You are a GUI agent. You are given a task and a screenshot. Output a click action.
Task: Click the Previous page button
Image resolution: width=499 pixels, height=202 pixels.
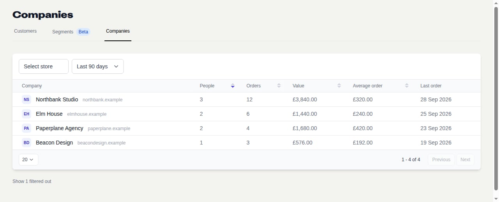coord(441,160)
